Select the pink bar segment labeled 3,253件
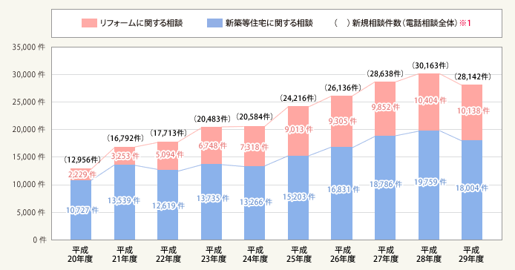The height and width of the screenshot is (270, 515). point(125,156)
